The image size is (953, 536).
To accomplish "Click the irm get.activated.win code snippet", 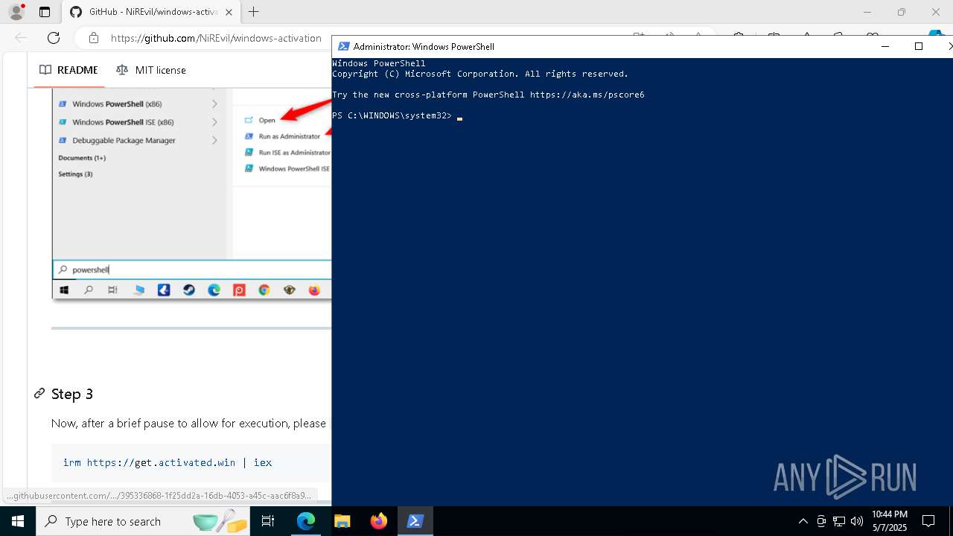I will click(x=168, y=462).
